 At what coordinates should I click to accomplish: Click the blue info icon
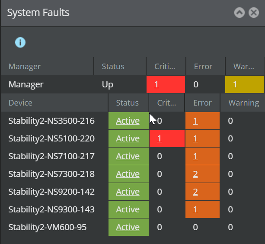click(x=20, y=42)
